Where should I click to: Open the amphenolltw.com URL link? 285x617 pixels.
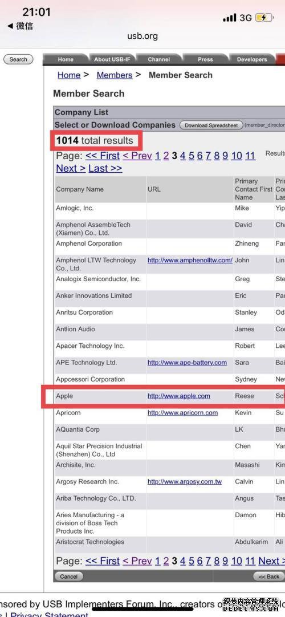[x=190, y=260]
